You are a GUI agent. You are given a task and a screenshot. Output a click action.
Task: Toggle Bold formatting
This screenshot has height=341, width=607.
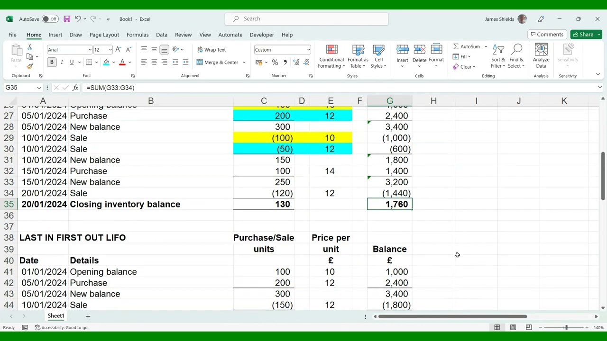(x=52, y=62)
